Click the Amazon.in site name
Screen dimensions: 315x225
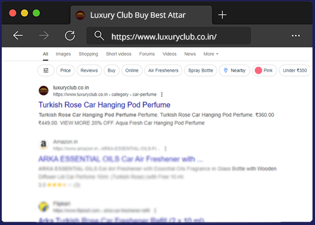click(65, 141)
